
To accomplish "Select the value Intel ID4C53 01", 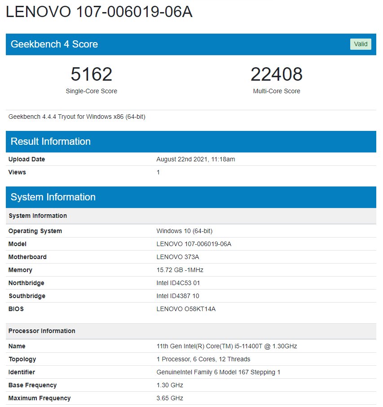I will (178, 283).
